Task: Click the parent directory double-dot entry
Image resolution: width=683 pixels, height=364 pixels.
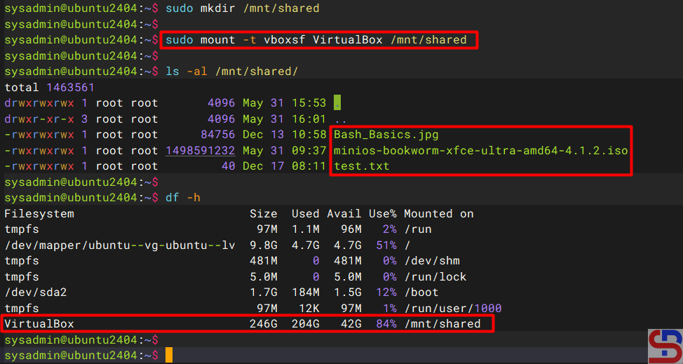Action: [341, 119]
